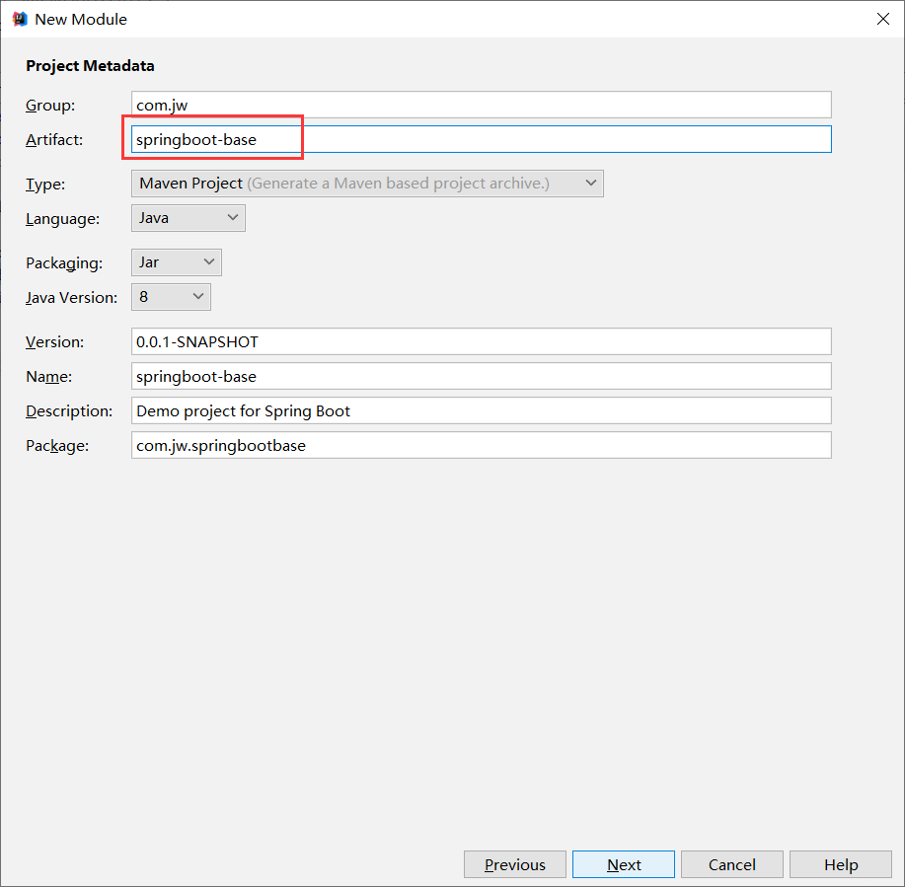Viewport: 905px width, 887px height.
Task: Click the Package input field
Action: 481,445
